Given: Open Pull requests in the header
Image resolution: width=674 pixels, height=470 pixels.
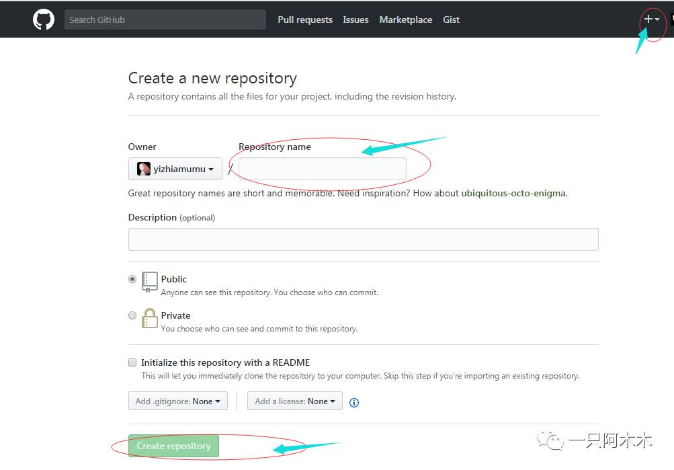Looking at the screenshot, I should [x=305, y=19].
